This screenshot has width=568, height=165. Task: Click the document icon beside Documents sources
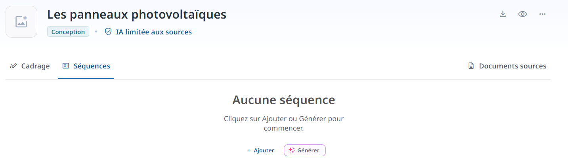(471, 66)
